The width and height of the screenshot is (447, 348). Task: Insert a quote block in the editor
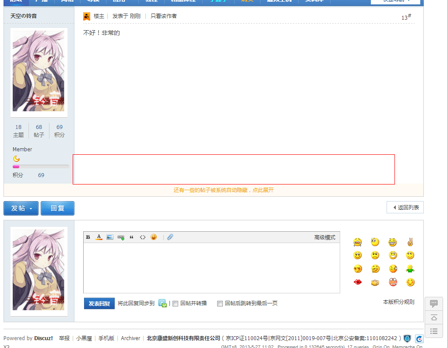pos(131,237)
